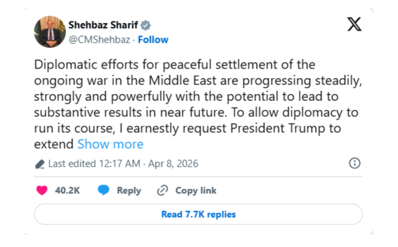Click the @CMShehbaz handle
Viewport: 398px width, 247px height.
99,40
